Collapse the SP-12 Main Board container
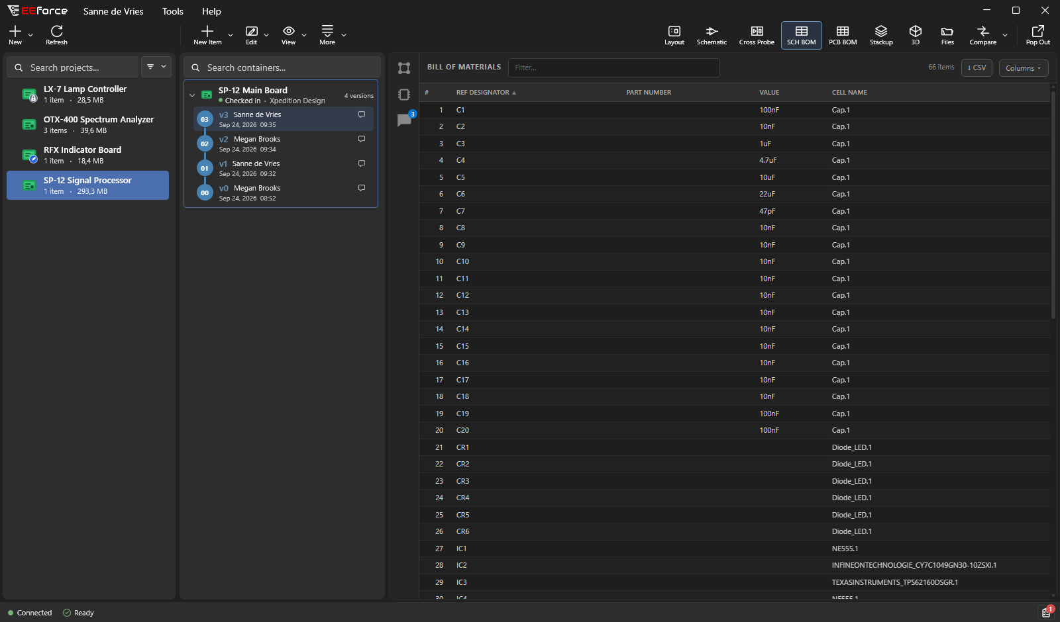Image resolution: width=1060 pixels, height=622 pixels. pos(192,95)
